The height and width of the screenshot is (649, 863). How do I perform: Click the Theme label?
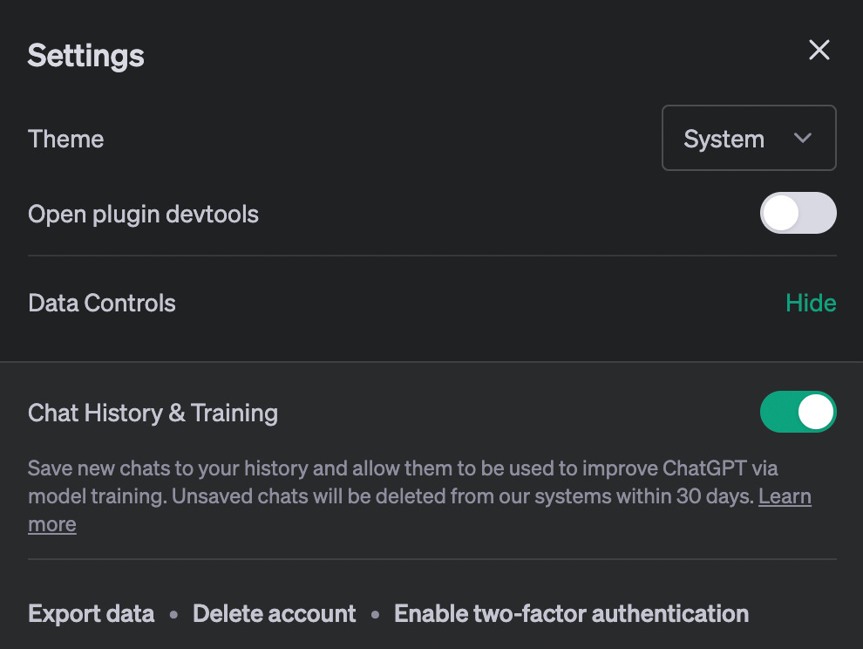click(66, 139)
